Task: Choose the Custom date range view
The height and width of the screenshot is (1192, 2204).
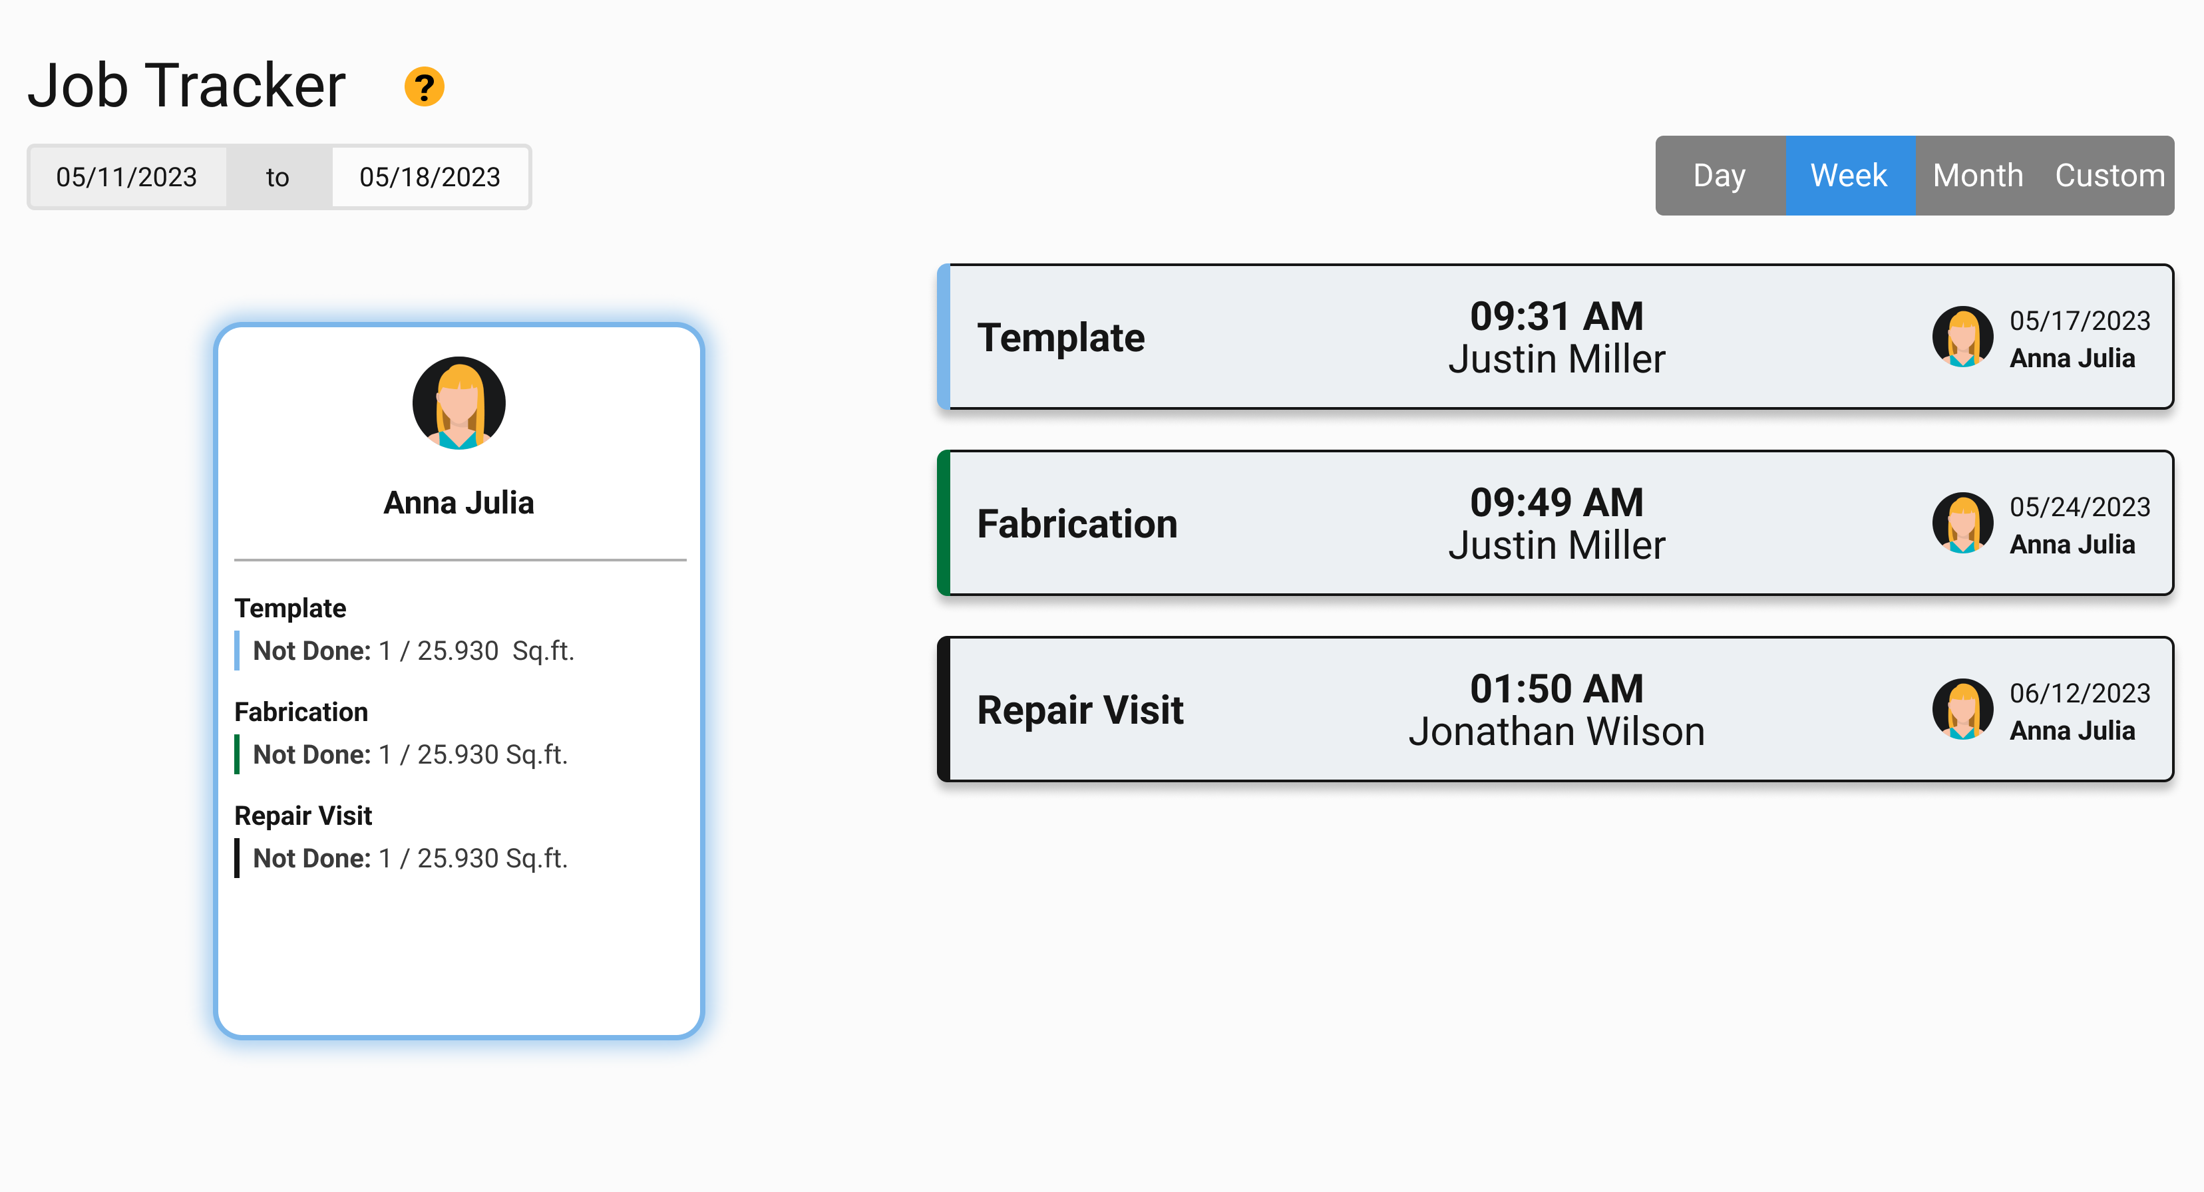Action: pyautogui.click(x=2109, y=176)
